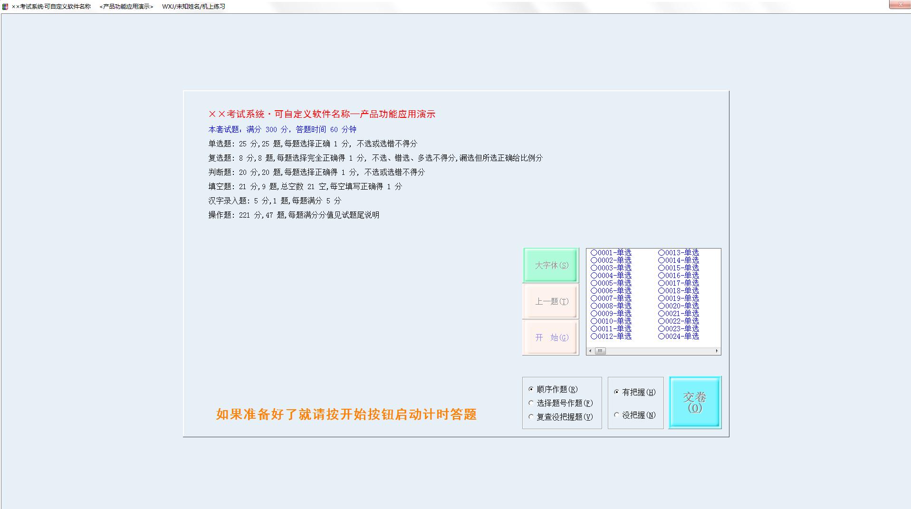
Task: Click question list scrollbar right arrow
Action: tap(717, 351)
